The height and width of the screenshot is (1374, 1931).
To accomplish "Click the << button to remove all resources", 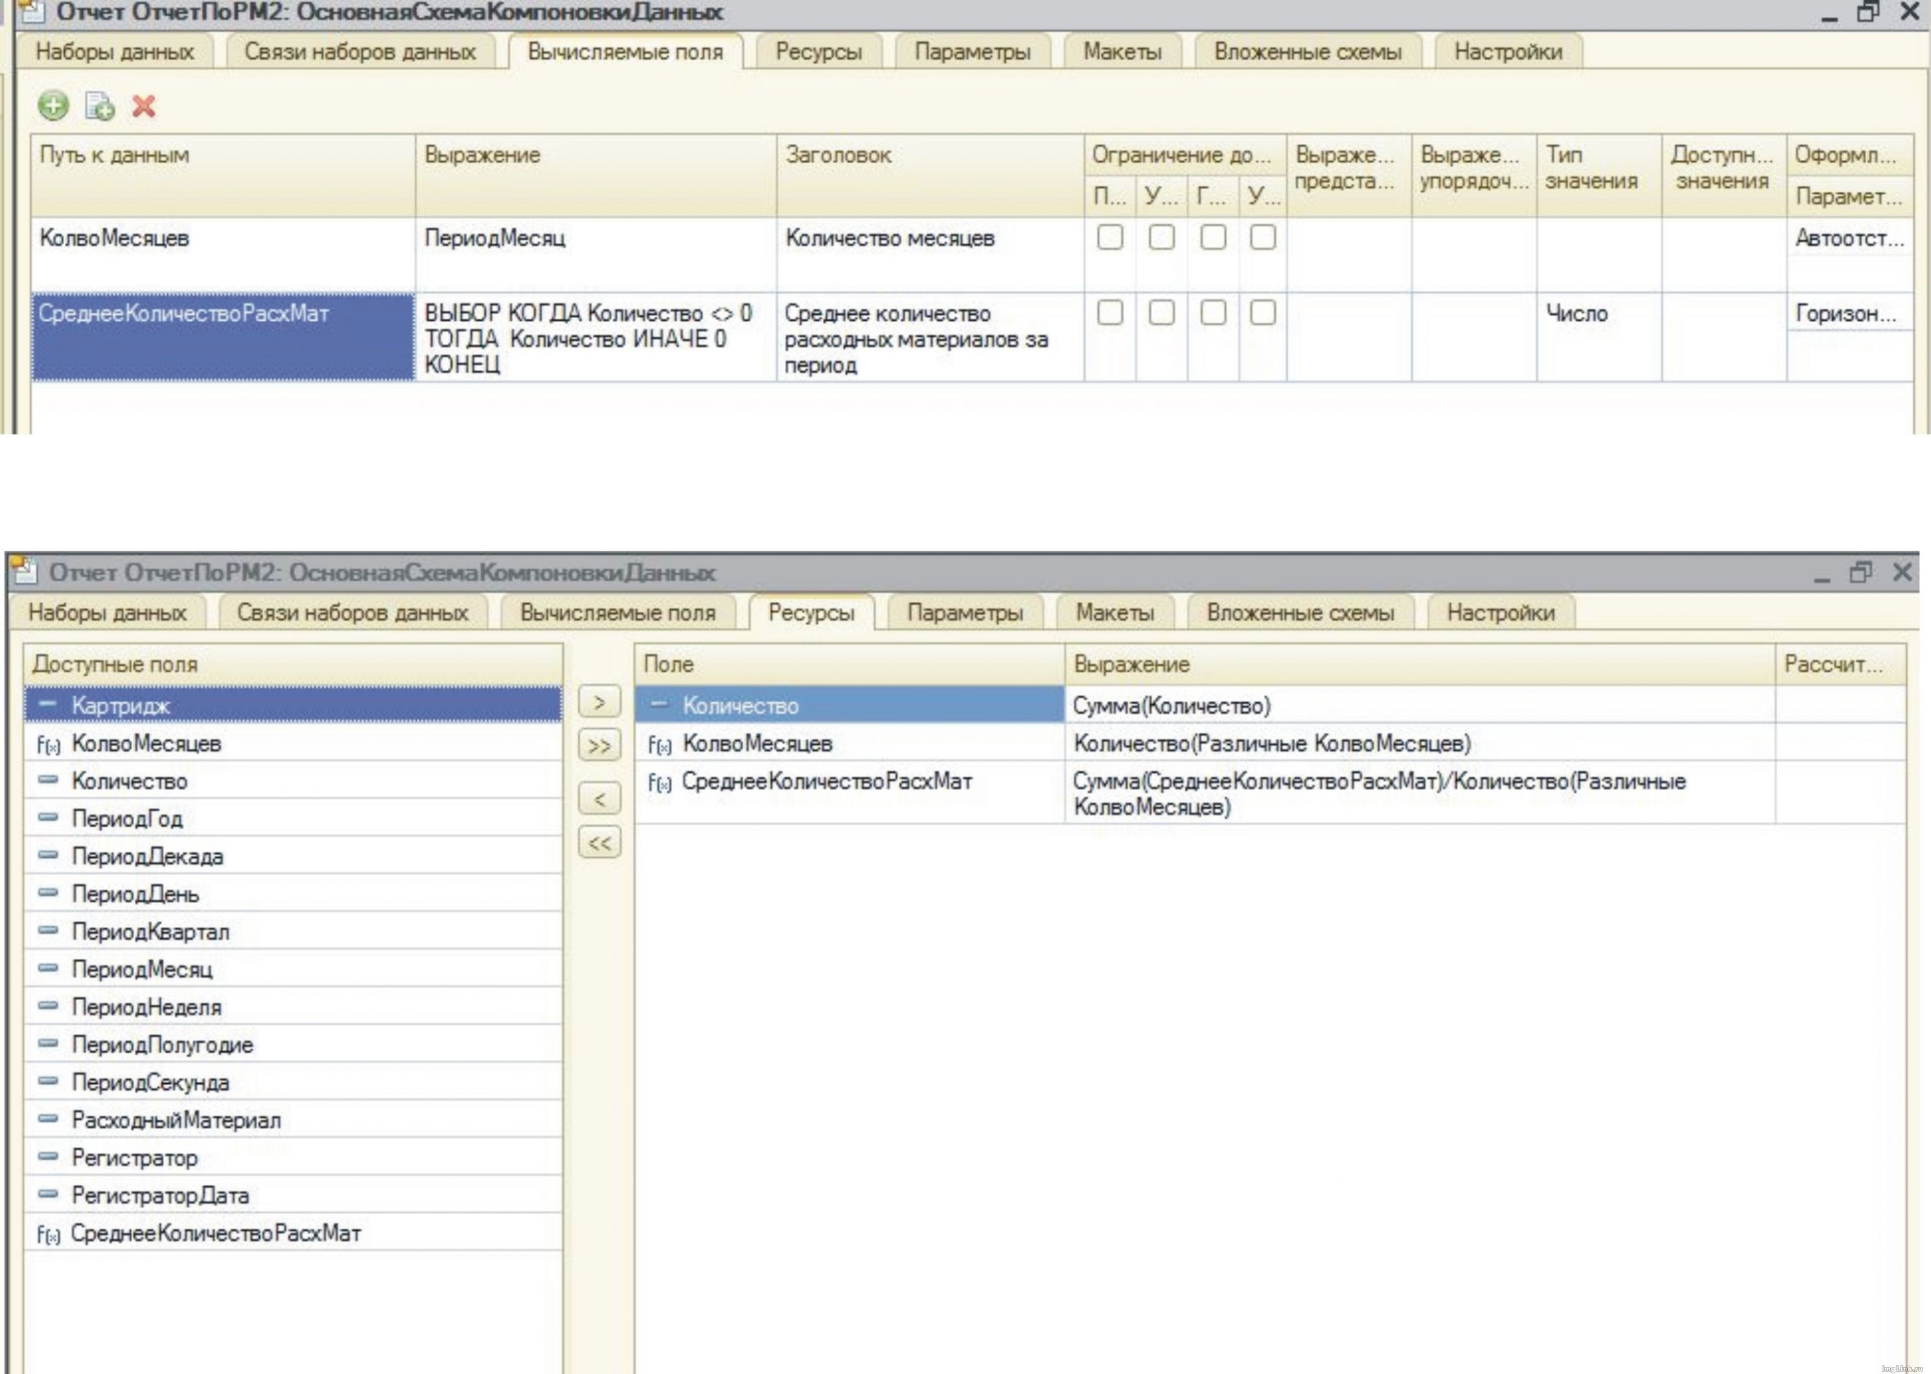I will point(599,842).
